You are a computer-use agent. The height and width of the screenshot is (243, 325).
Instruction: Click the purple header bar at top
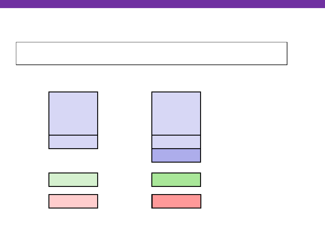tap(162, 4)
